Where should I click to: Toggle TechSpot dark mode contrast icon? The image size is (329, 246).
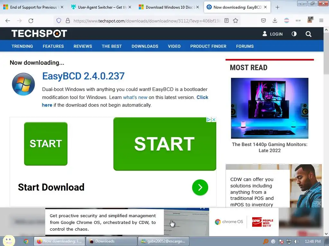294,34
